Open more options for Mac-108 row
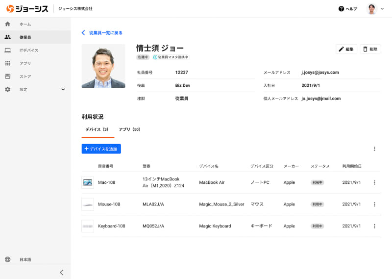Image resolution: width=392 pixels, height=279 pixels. (374, 182)
